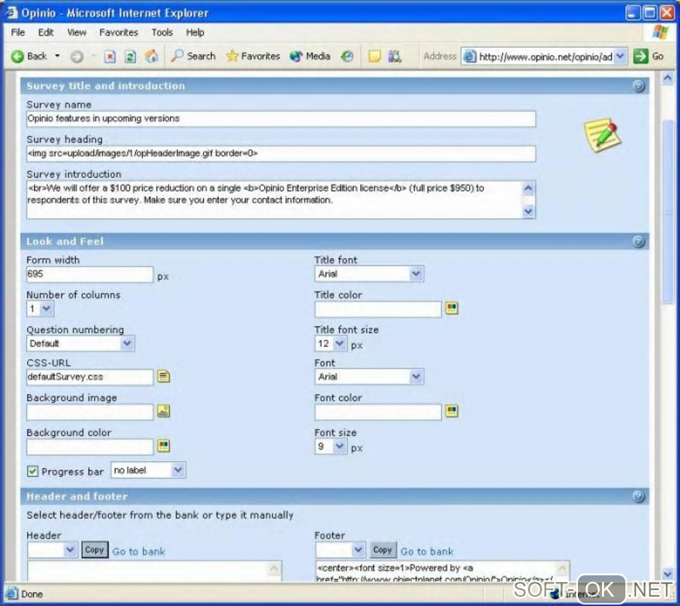
Task: Click the Back arrow icon in toolbar
Action: [x=17, y=57]
